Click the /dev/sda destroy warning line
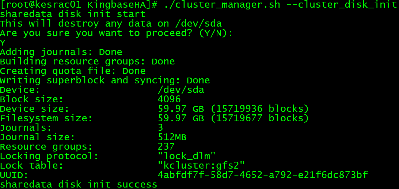 (x=111, y=24)
